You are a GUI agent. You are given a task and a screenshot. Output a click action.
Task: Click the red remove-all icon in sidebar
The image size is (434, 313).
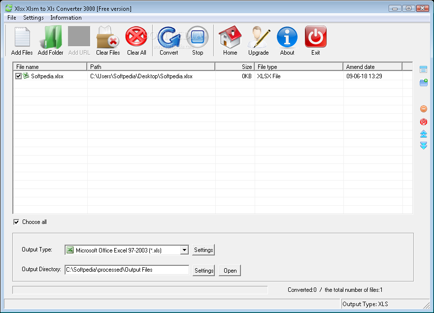(424, 122)
